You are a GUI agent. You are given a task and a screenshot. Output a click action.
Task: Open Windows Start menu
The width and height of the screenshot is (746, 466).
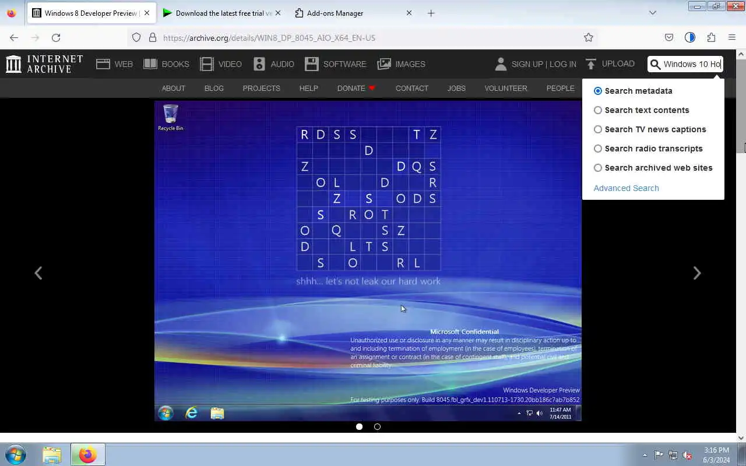pyautogui.click(x=16, y=454)
